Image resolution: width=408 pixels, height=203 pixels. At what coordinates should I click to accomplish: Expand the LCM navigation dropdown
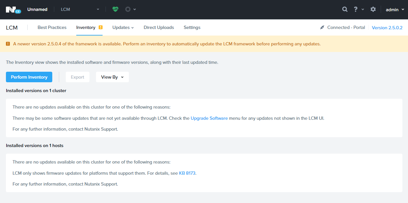[80, 9]
